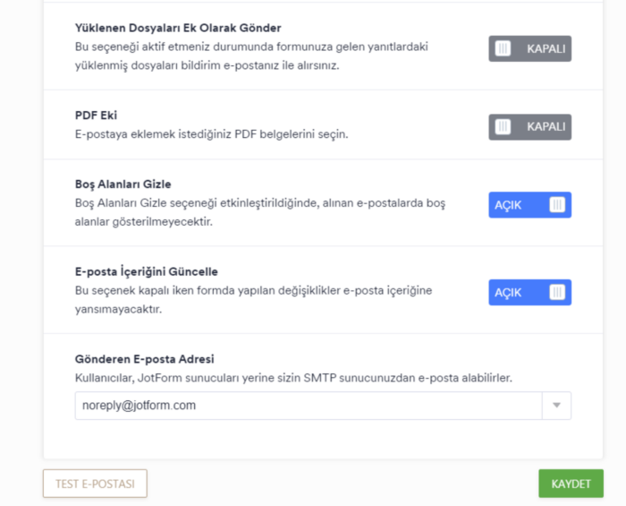Click the Gönderen E-posta Adresi heading
The image size is (626, 506).
144,359
